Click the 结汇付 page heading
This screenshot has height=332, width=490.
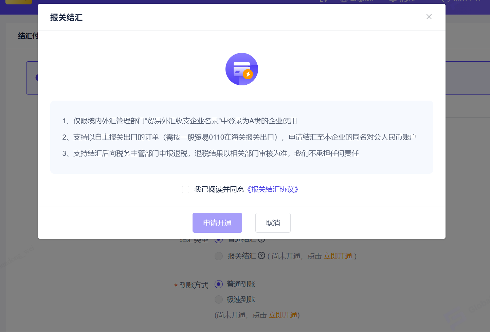click(28, 36)
